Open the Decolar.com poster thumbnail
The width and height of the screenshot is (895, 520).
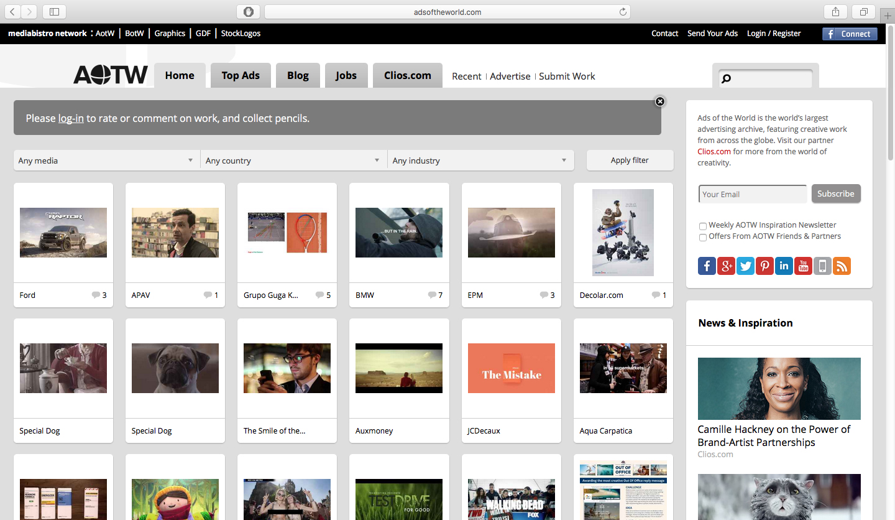tap(623, 233)
